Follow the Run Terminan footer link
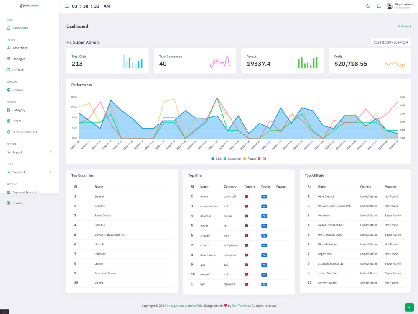The height and width of the screenshot is (314, 418). [x=241, y=306]
